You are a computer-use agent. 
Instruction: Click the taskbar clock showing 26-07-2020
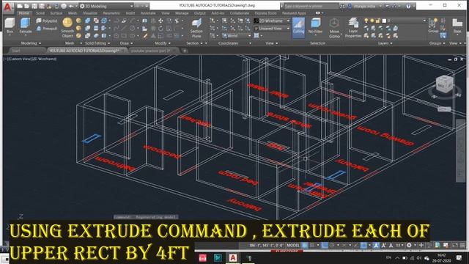[x=441, y=258]
